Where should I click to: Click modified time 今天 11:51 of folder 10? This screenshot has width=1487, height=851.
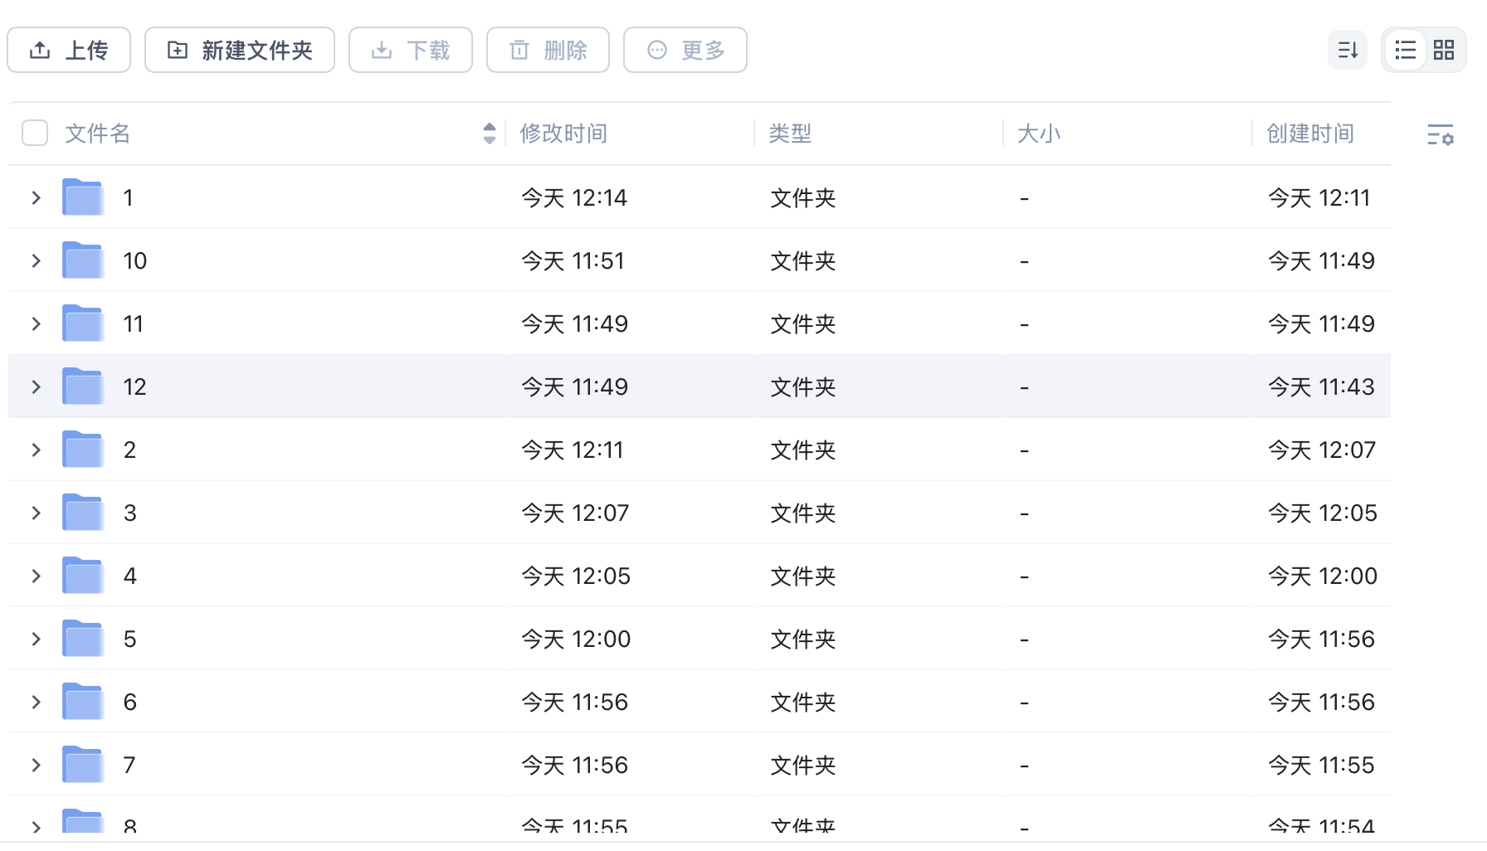pyautogui.click(x=573, y=261)
